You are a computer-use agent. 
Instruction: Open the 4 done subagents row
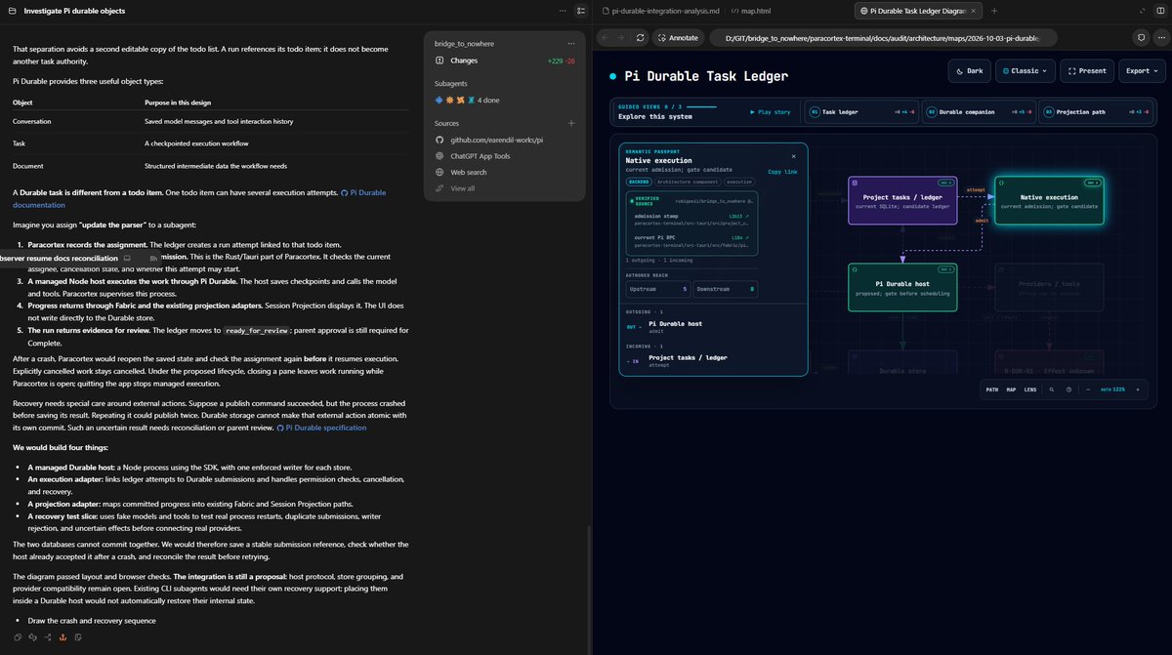[x=468, y=100]
